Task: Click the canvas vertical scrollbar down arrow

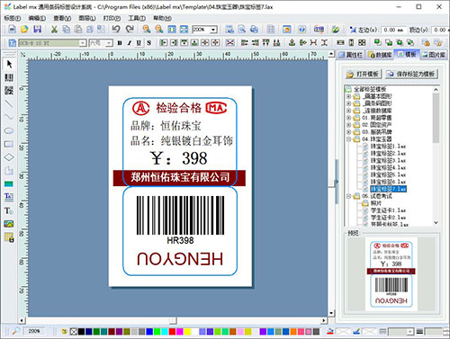Action: point(331,313)
